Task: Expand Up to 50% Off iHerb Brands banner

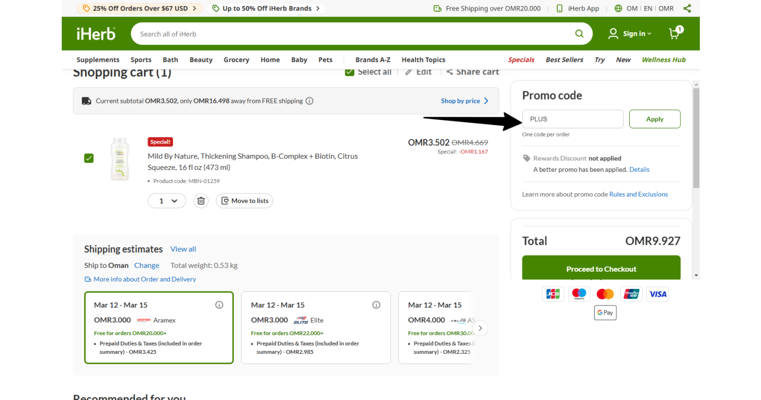Action: (x=266, y=8)
